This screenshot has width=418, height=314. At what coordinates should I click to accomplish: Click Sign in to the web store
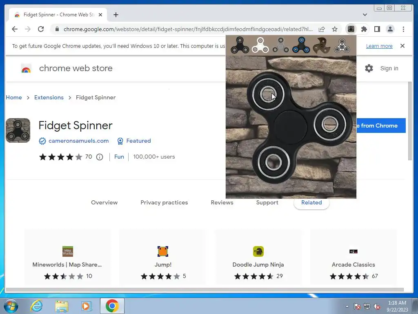click(x=389, y=68)
